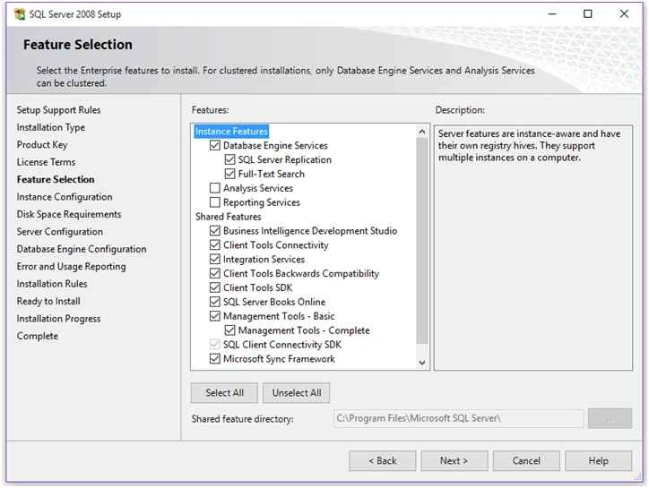
Task: Toggle Business Intelligence Development Studio checkbox
Action: (x=215, y=231)
